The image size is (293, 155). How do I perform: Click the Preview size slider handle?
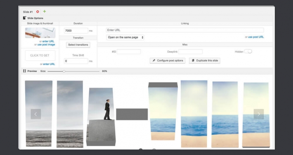point(64,71)
